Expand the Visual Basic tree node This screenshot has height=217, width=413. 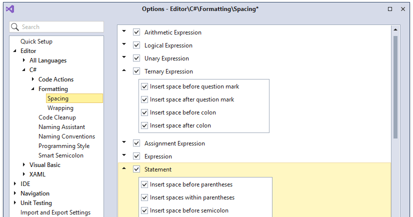24,165
